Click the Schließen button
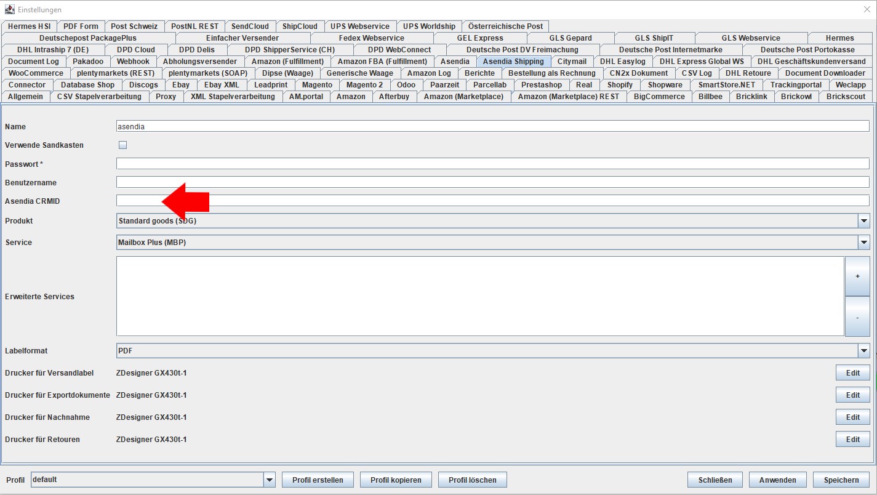Image resolution: width=877 pixels, height=495 pixels. [715, 480]
